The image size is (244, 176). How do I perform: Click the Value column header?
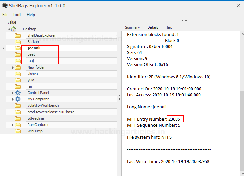coord(62,22)
